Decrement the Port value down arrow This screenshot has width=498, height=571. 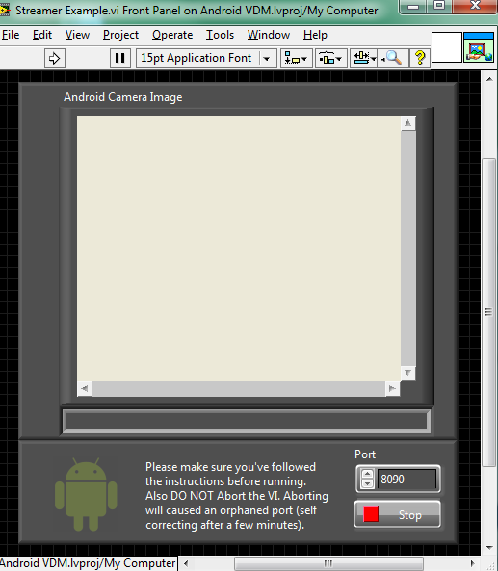click(367, 483)
